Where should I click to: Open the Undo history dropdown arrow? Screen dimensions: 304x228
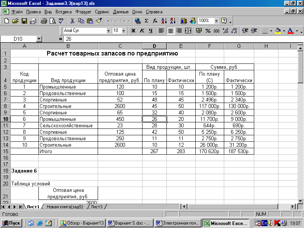[116, 21]
